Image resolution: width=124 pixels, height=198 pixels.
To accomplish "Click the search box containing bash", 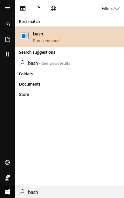I will click(70, 192).
